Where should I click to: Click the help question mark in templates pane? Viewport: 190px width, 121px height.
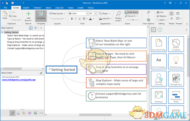tap(160, 30)
